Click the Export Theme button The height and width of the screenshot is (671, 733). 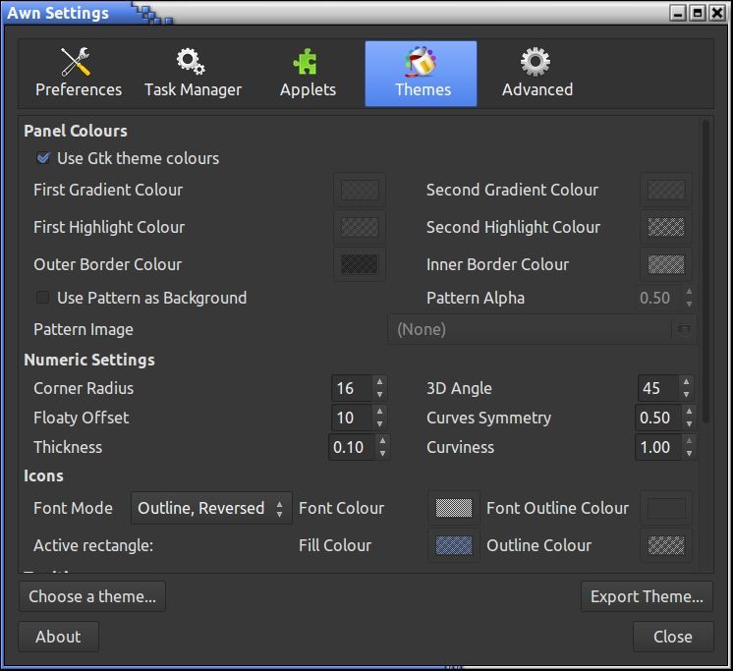646,596
